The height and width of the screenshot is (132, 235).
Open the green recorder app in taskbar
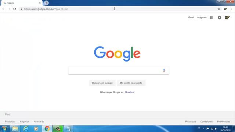(58, 129)
